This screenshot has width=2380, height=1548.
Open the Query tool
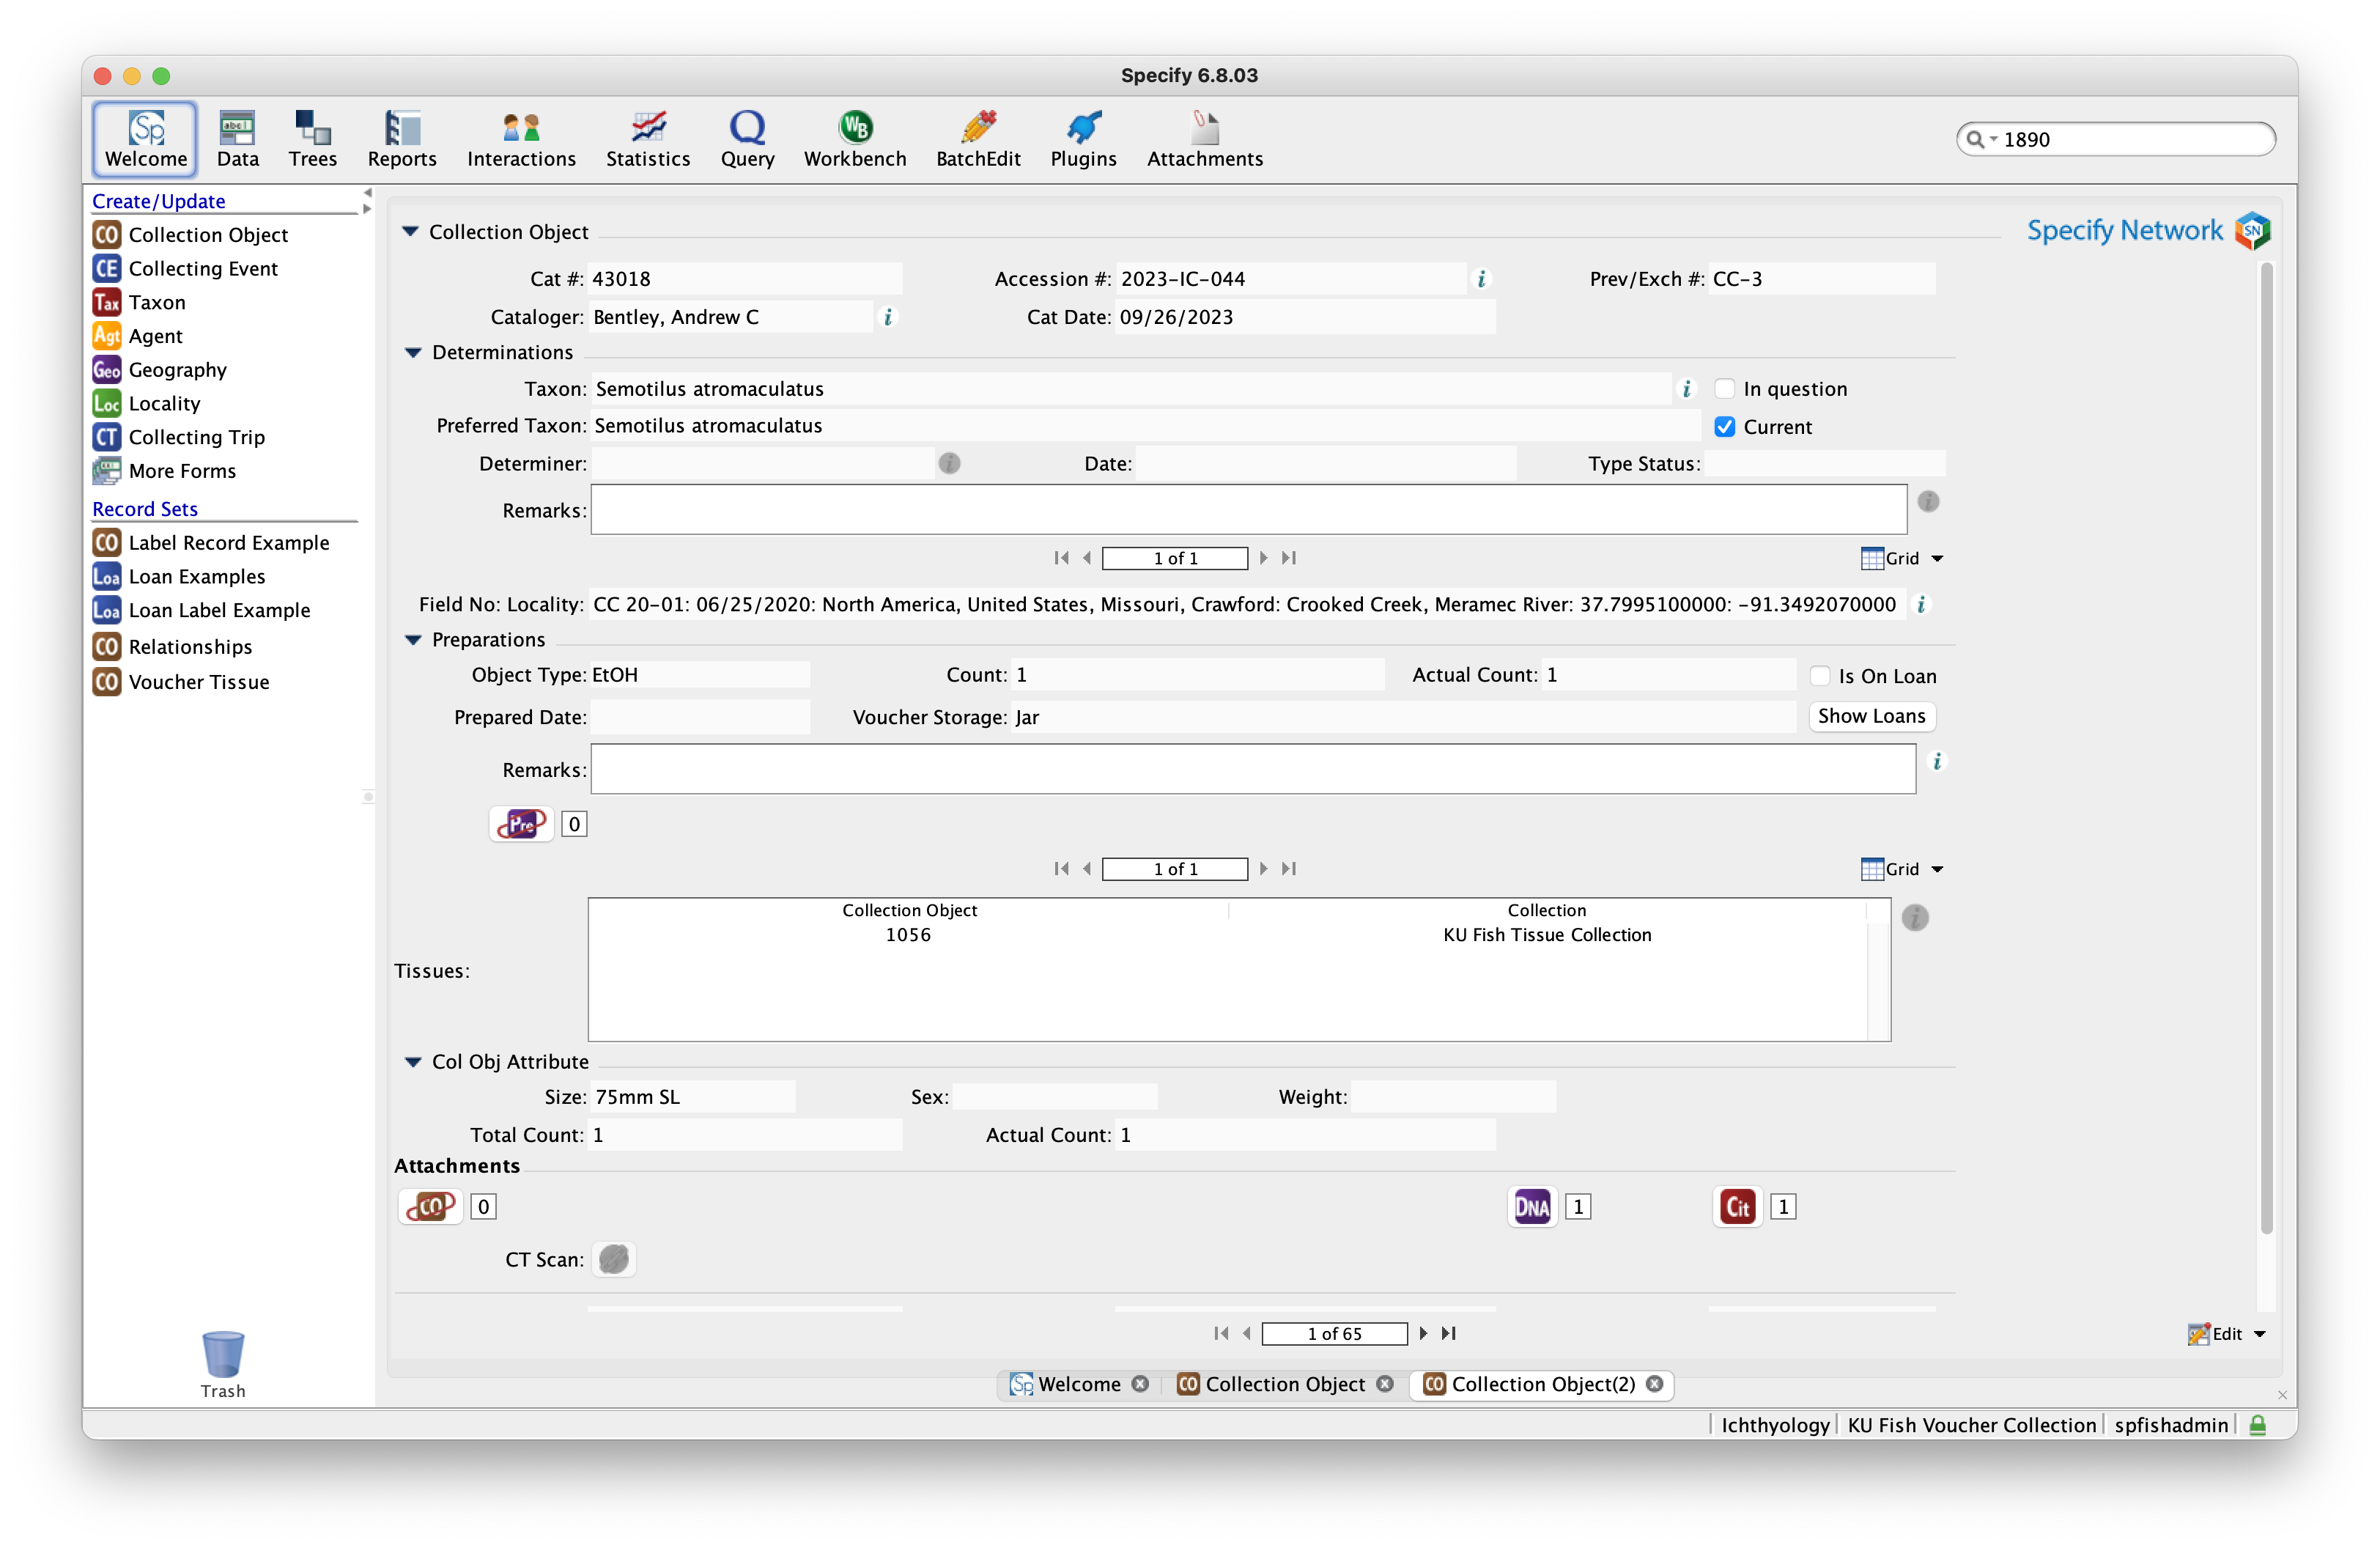(747, 139)
